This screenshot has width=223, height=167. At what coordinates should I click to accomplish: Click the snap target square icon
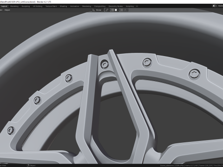point(116,10)
